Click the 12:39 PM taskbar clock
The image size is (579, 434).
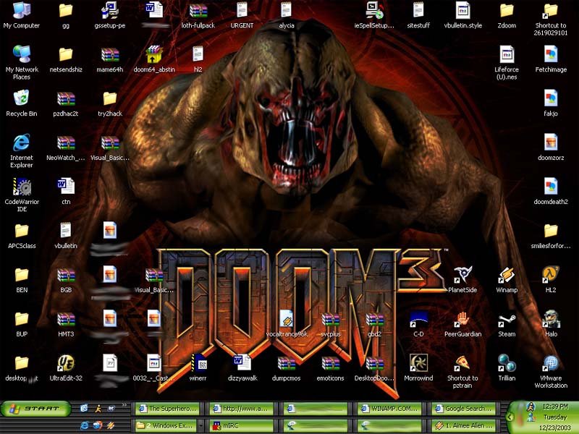555,407
